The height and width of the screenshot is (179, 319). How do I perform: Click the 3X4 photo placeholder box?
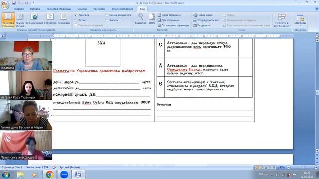point(102,52)
